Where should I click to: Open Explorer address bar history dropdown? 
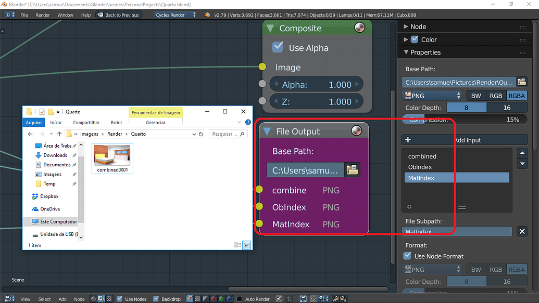pos(194,134)
